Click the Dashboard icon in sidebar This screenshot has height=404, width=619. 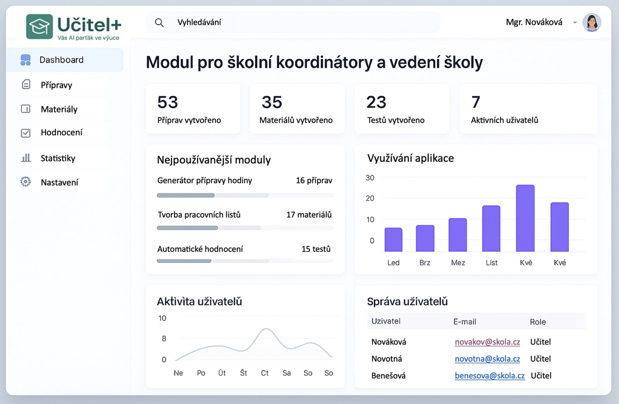(x=26, y=60)
